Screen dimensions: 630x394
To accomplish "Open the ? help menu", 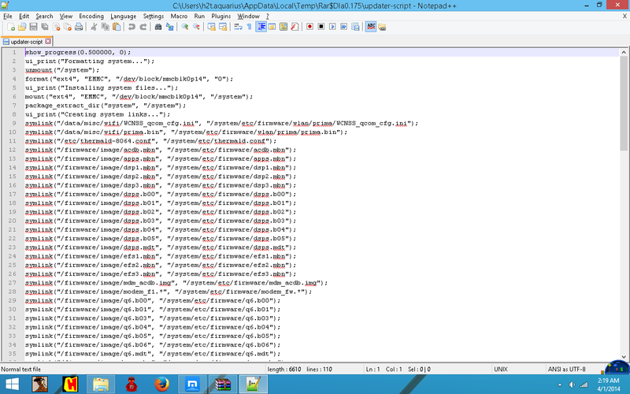I will [268, 16].
